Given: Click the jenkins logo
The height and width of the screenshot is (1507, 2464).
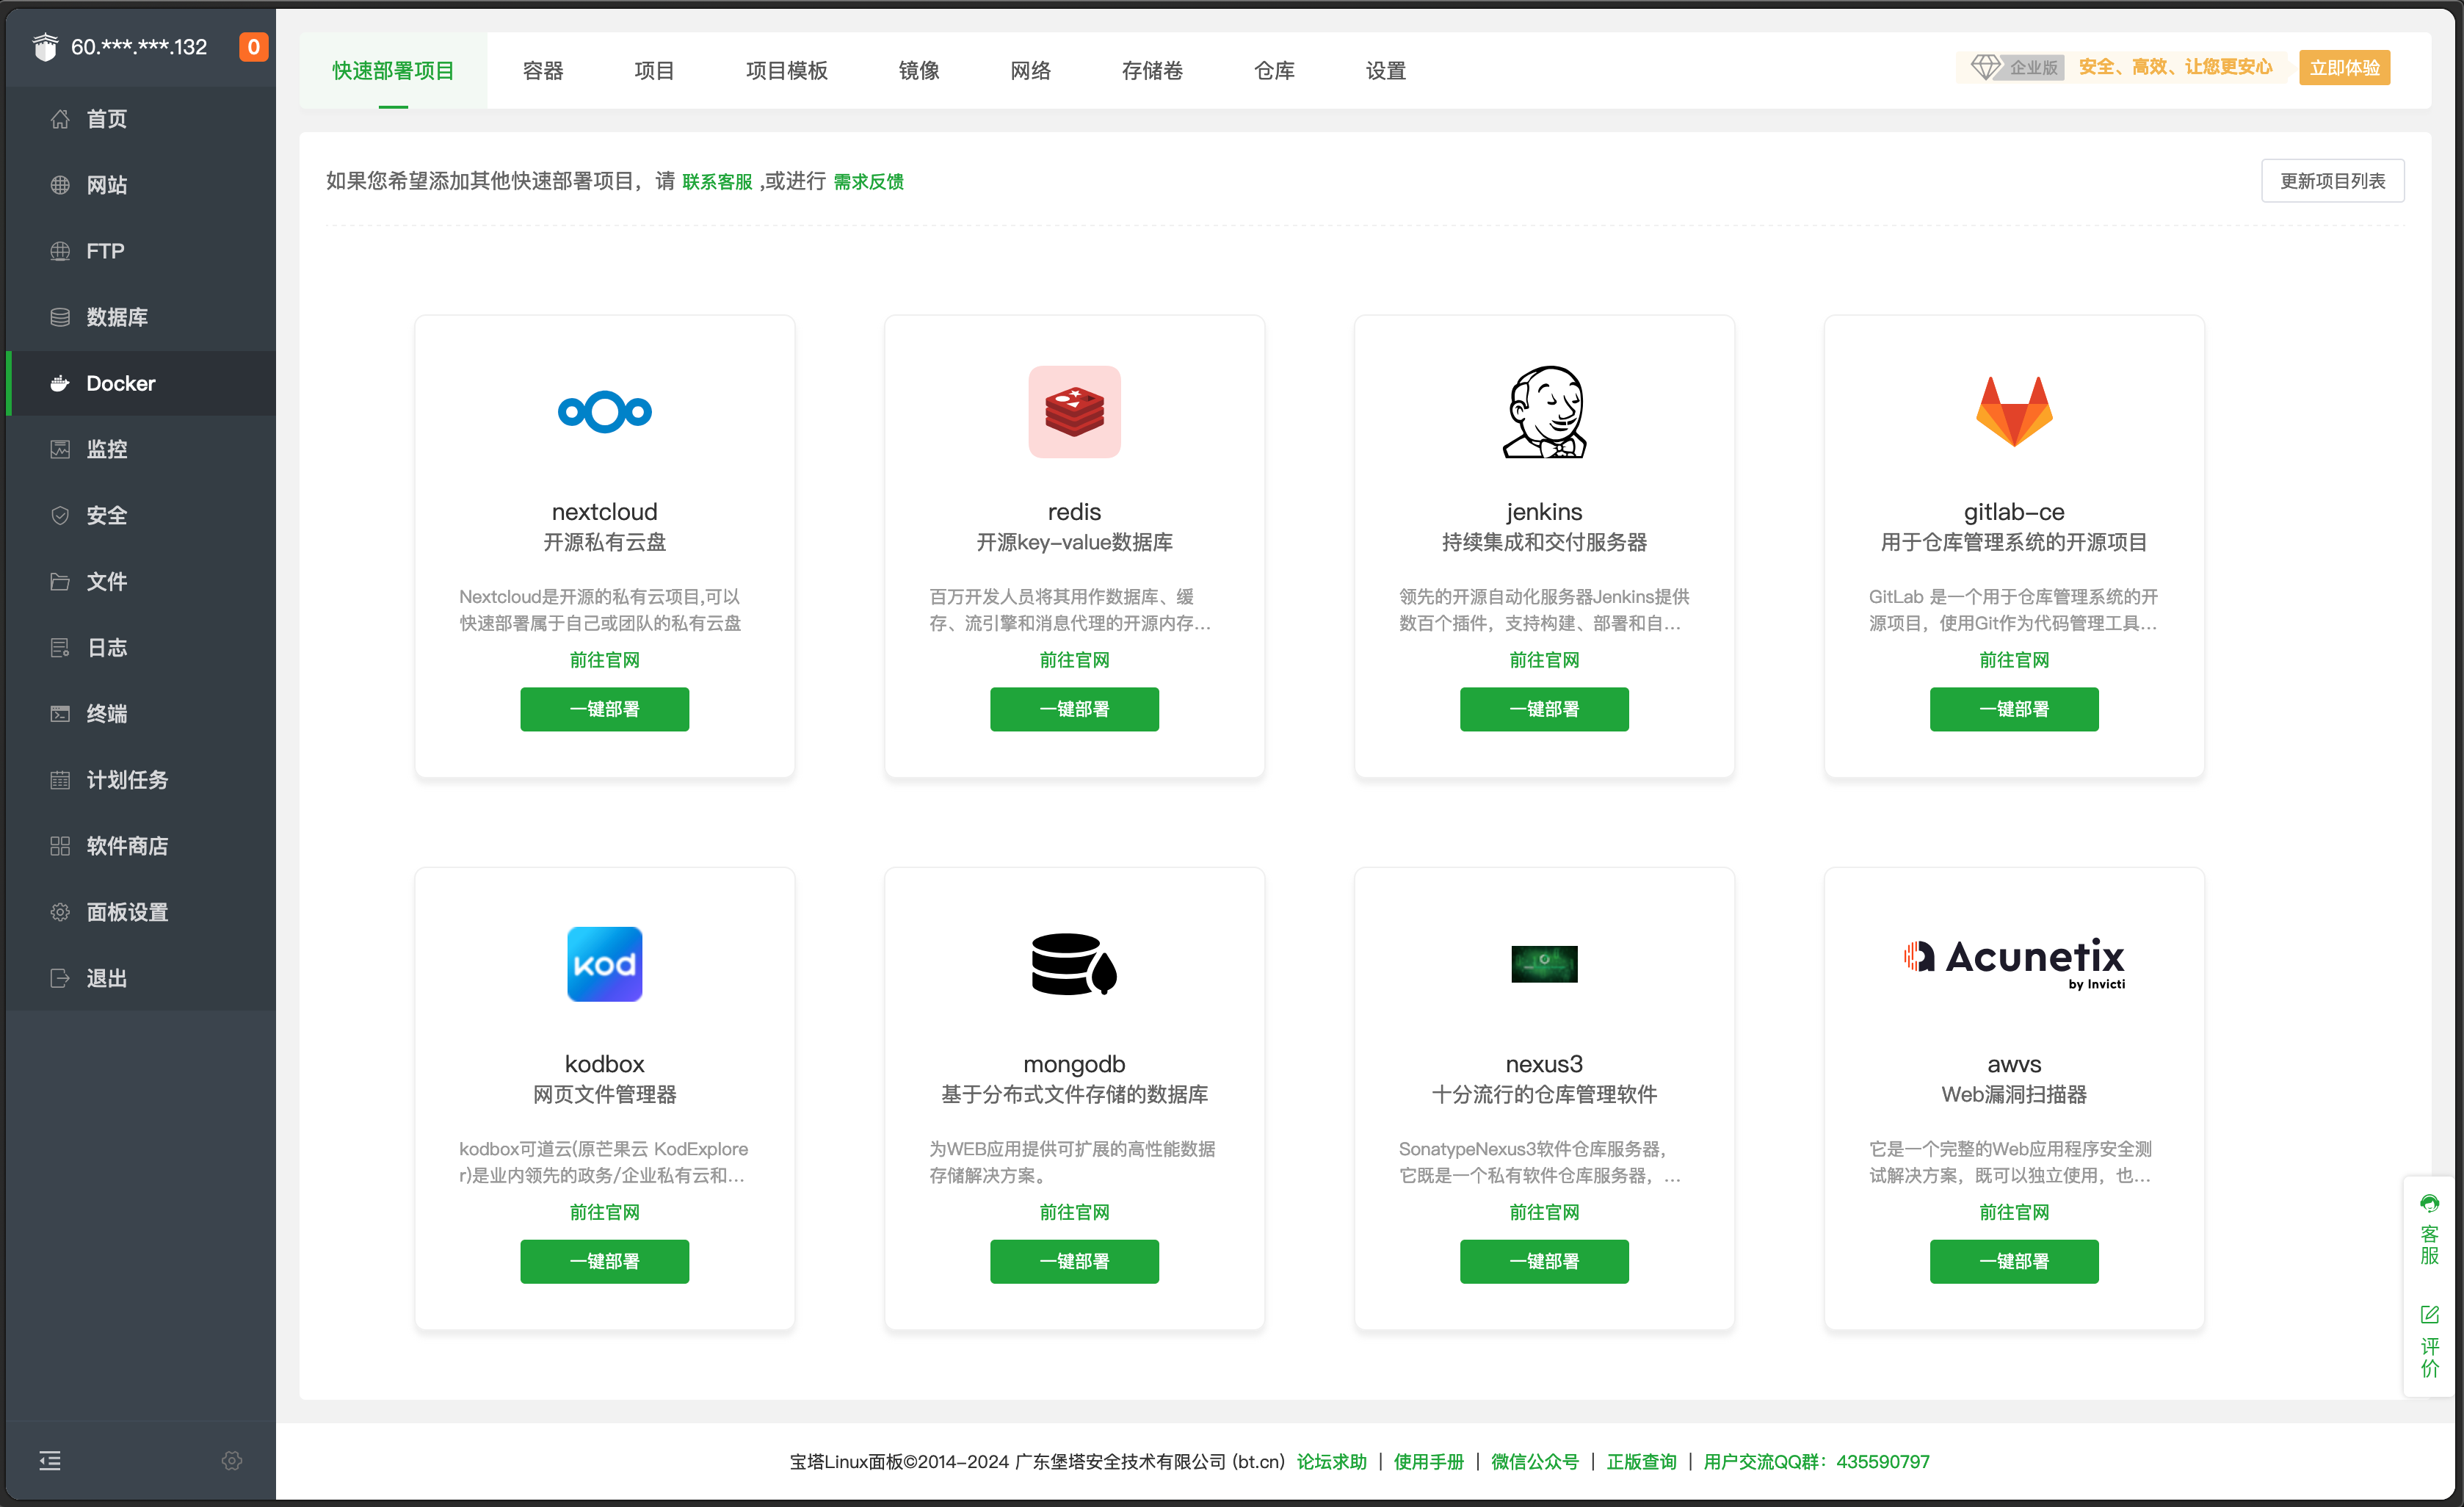Looking at the screenshot, I should tap(1545, 412).
